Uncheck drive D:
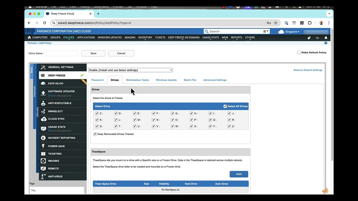Image resolution: width=358 pixels, height=201 pixels. 116,113
